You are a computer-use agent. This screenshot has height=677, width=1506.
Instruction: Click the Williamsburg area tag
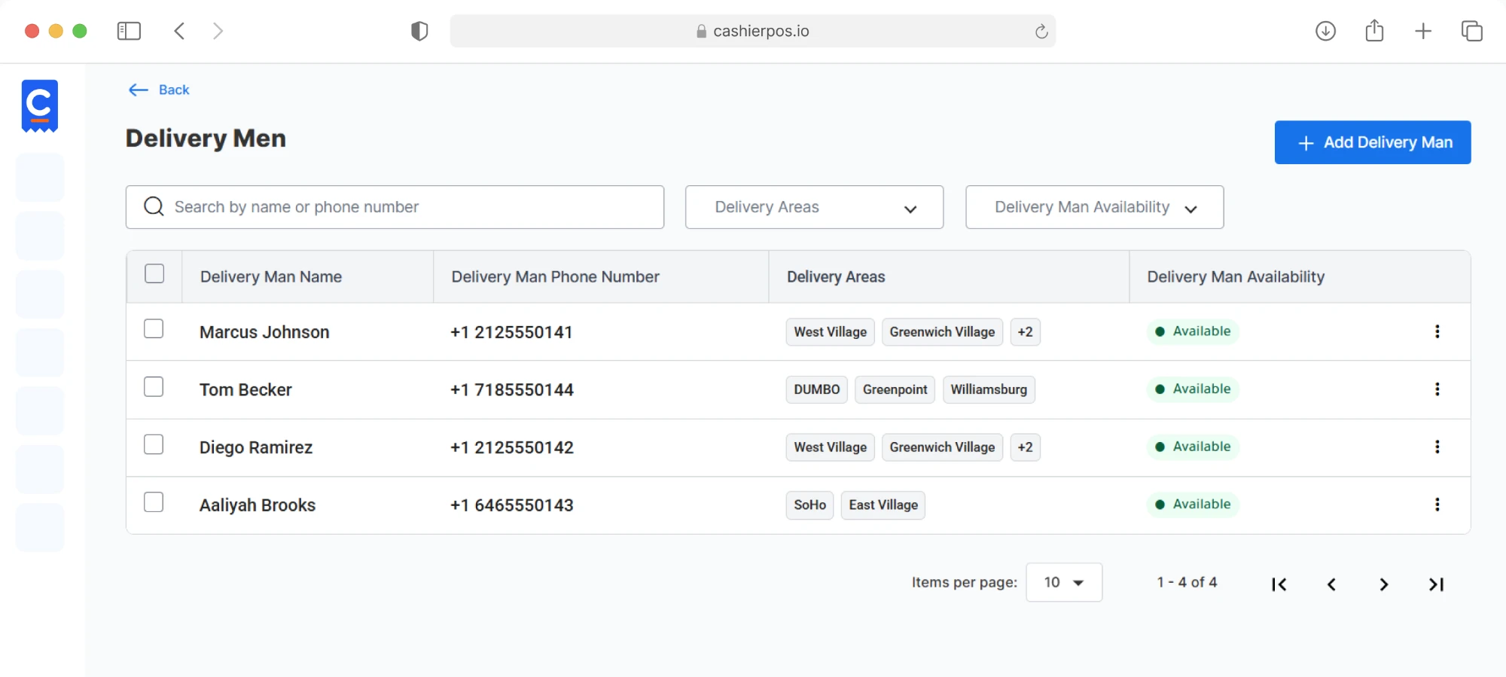[x=989, y=389]
